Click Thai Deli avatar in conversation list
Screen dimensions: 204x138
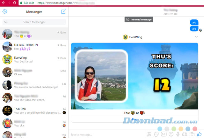click(7, 111)
